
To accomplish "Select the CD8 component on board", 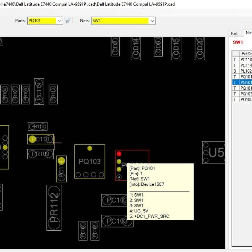I will [x=115, y=46].
